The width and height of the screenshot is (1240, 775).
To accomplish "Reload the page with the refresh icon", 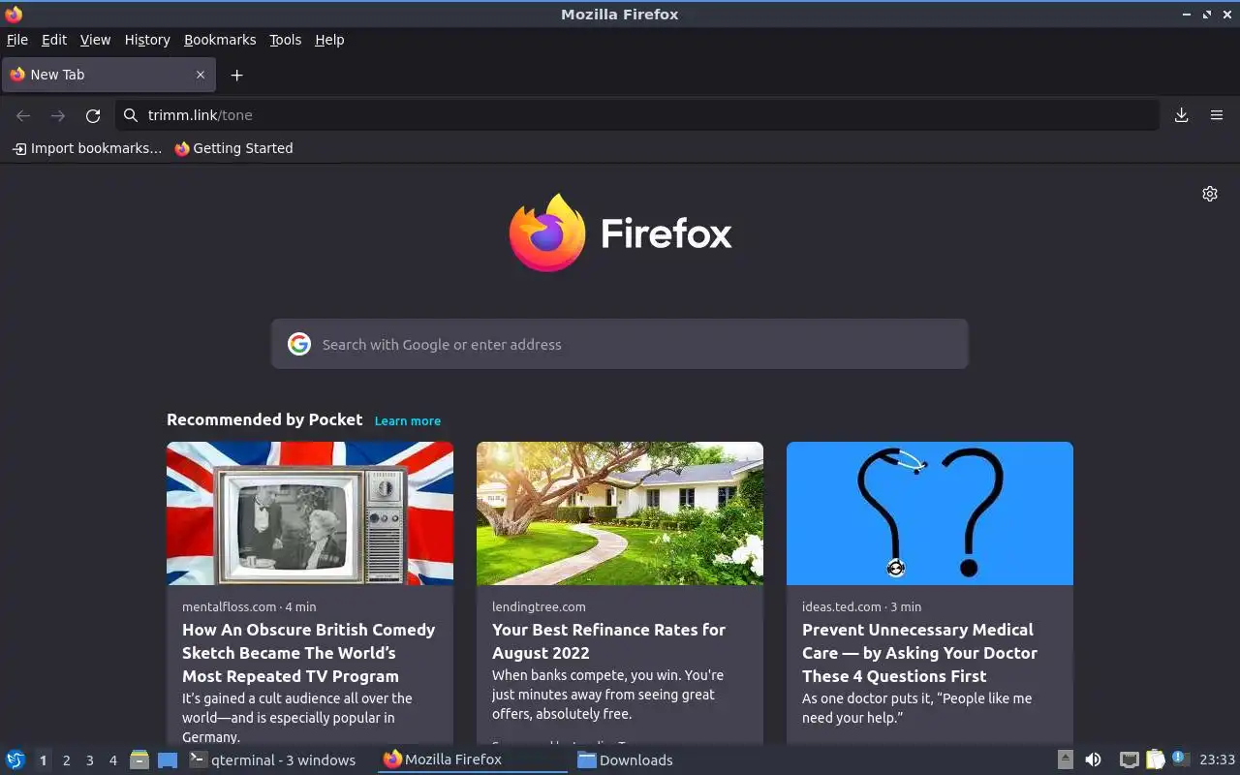I will click(93, 115).
